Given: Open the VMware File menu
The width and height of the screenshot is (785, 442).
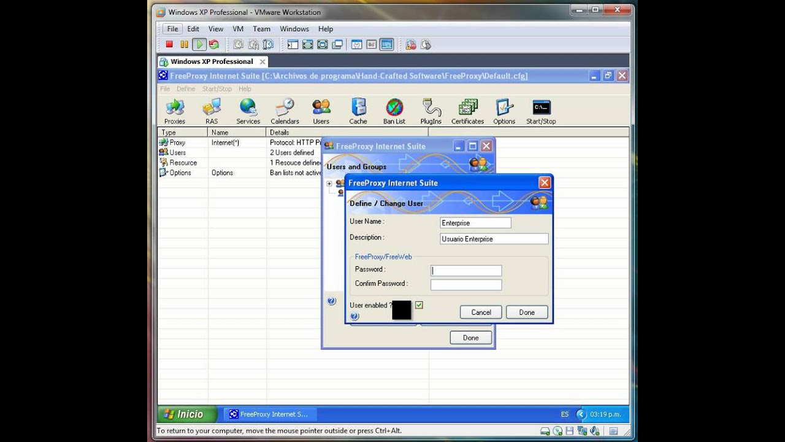Looking at the screenshot, I should click(x=173, y=29).
